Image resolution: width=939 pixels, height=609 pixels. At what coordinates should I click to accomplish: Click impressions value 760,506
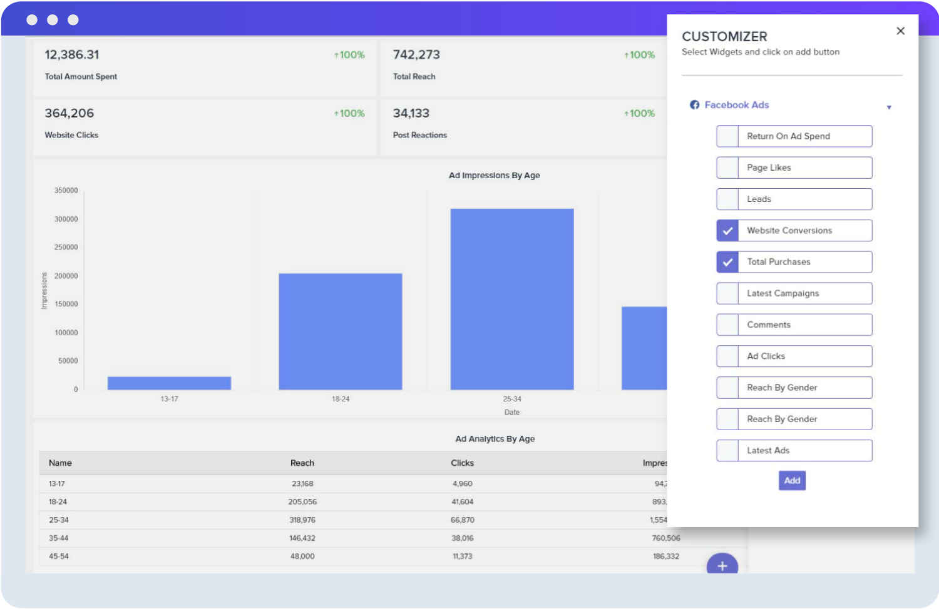point(666,538)
